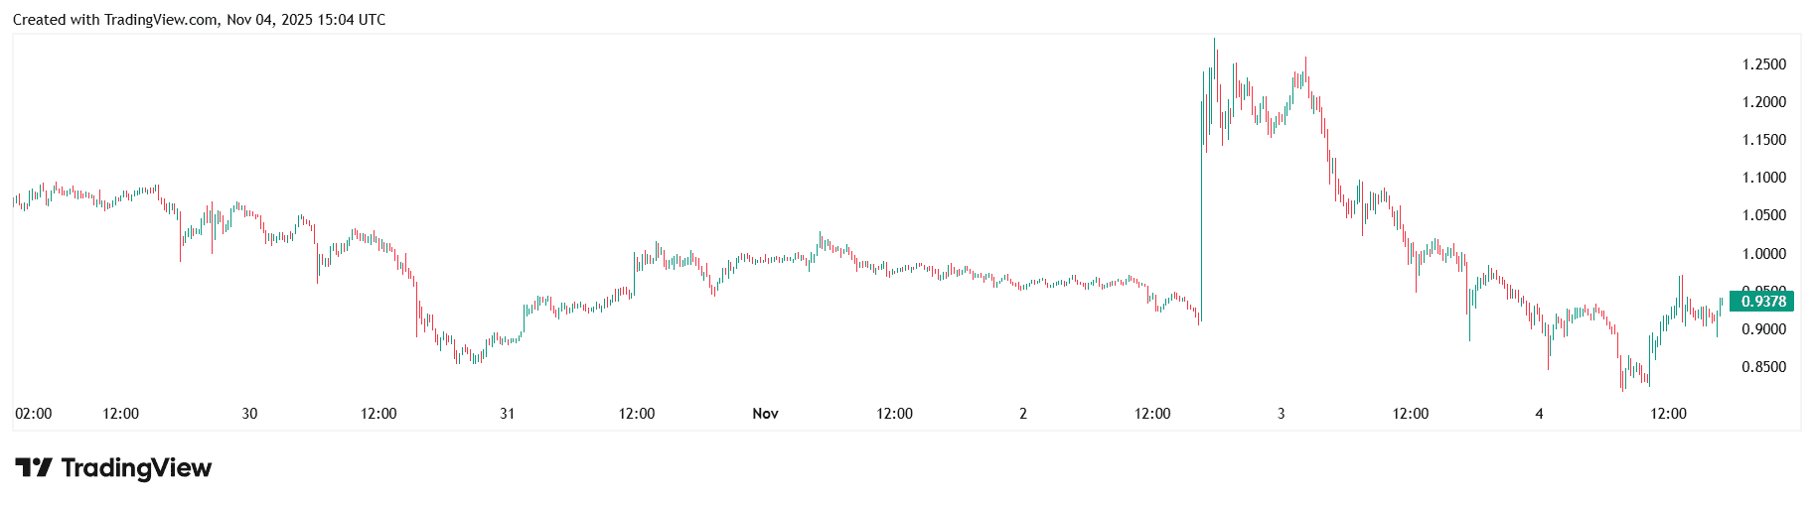Click the 1.2500 price axis label
1814x505 pixels.
(x=1763, y=64)
